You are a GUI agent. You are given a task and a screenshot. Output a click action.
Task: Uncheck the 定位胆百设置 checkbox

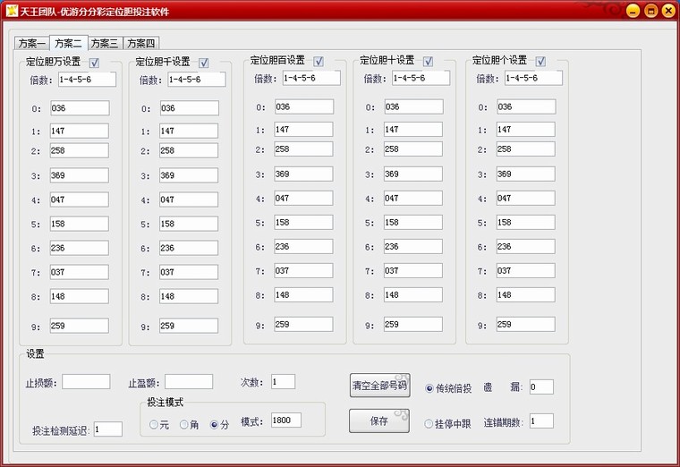(x=318, y=62)
